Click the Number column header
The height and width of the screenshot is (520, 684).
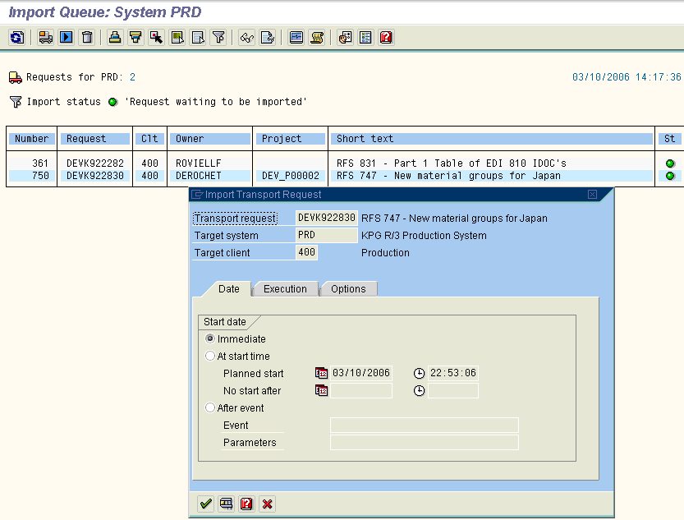click(x=32, y=139)
